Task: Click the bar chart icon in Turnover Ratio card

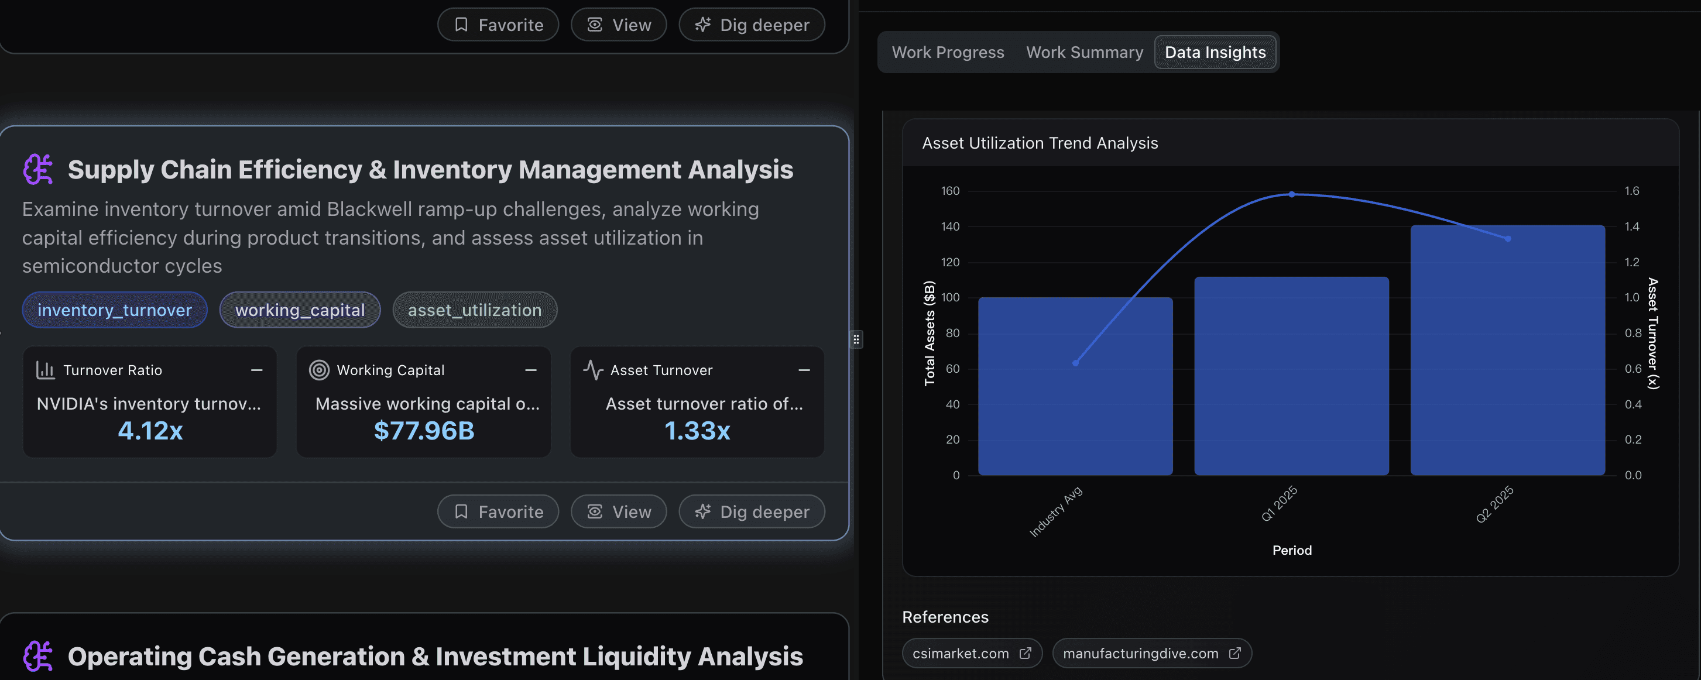Action: [46, 370]
